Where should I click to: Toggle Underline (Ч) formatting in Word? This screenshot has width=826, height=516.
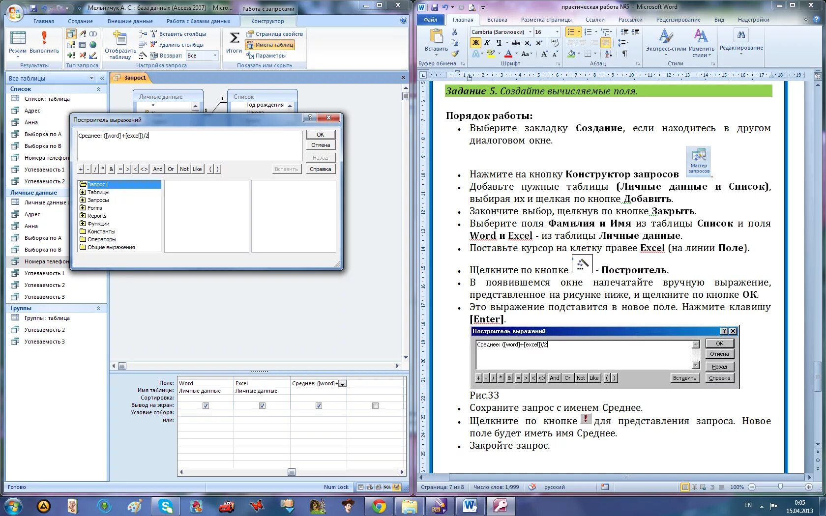pyautogui.click(x=499, y=43)
